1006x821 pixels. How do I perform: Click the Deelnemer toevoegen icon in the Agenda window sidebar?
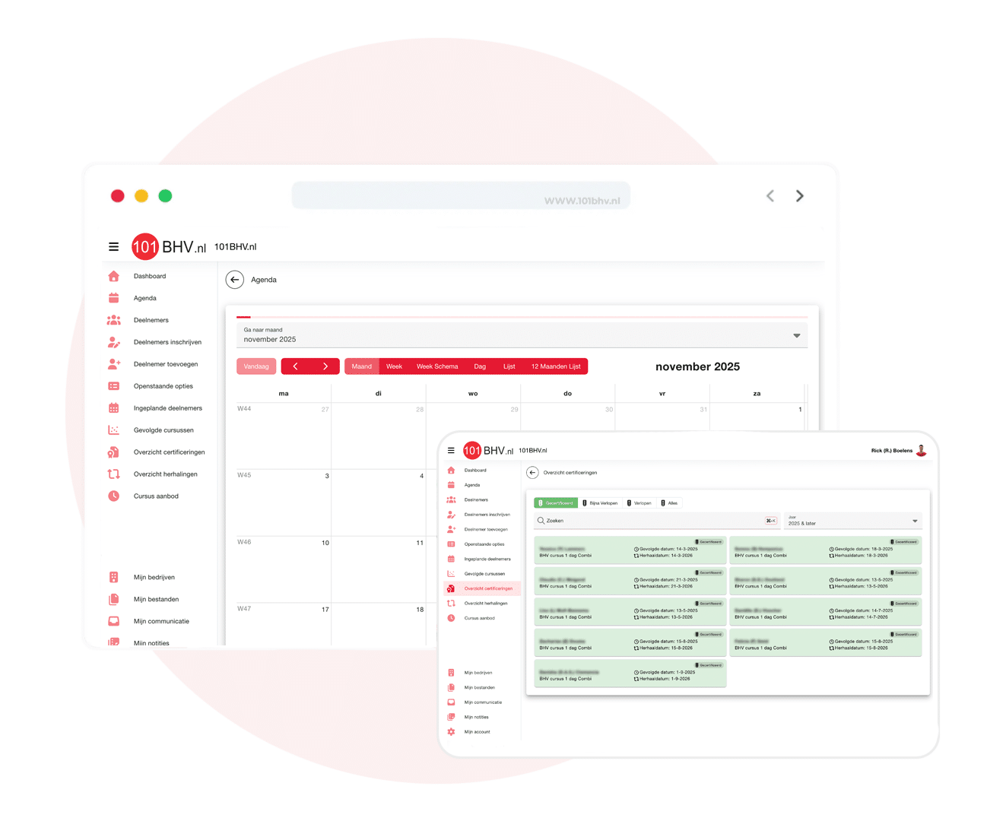coord(114,364)
